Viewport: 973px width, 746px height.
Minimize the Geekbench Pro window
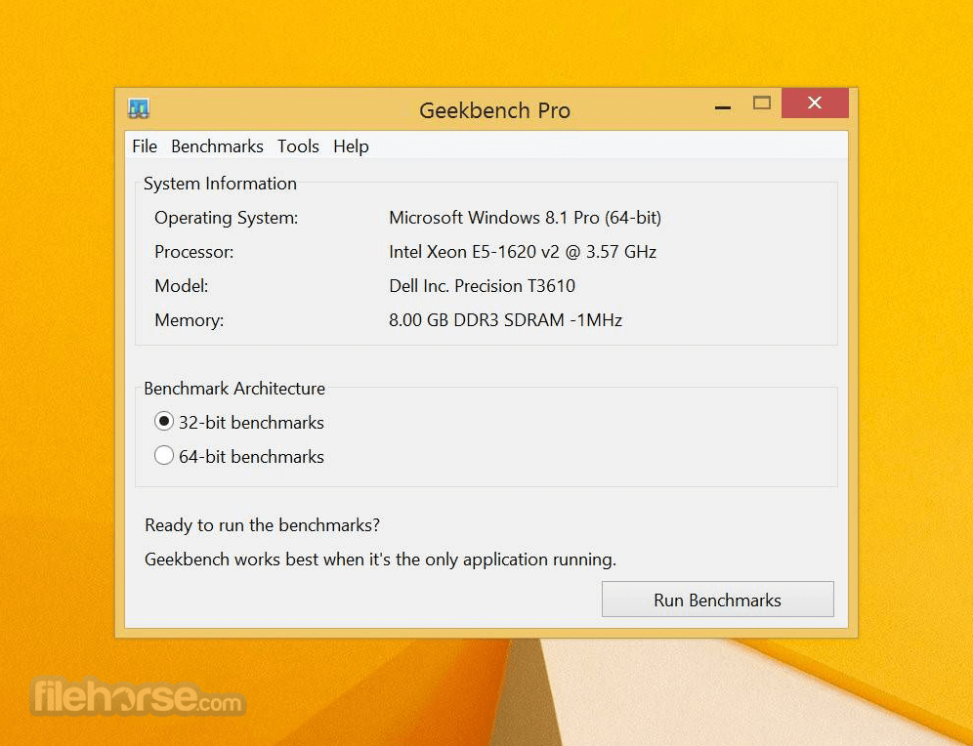(x=723, y=107)
